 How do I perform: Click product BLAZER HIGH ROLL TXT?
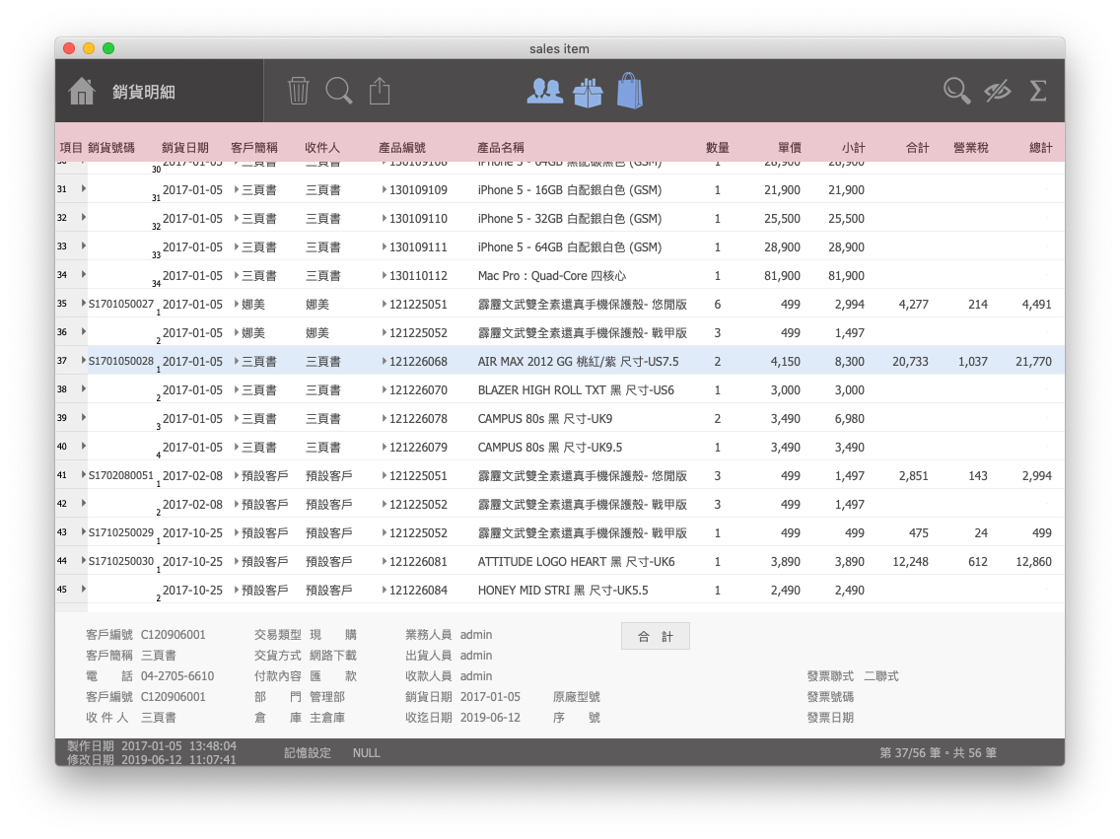pyautogui.click(x=576, y=389)
